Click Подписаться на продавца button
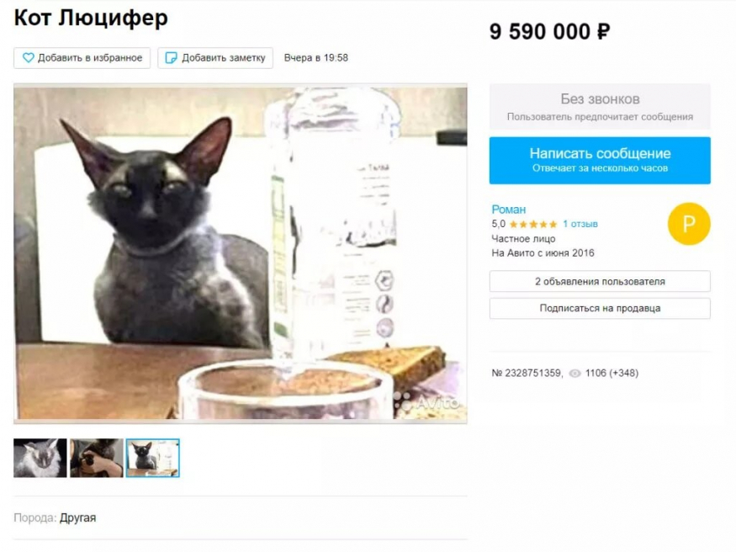 click(x=600, y=308)
